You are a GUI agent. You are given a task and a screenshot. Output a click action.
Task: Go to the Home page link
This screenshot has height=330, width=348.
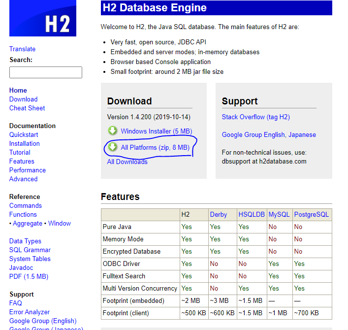coord(18,91)
